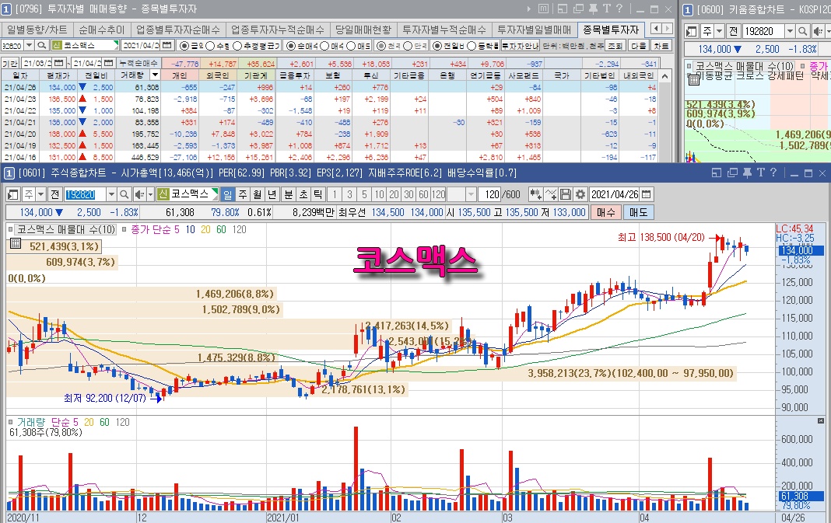
Task: Open blank period dropdown after 120 button
Action: [471, 195]
